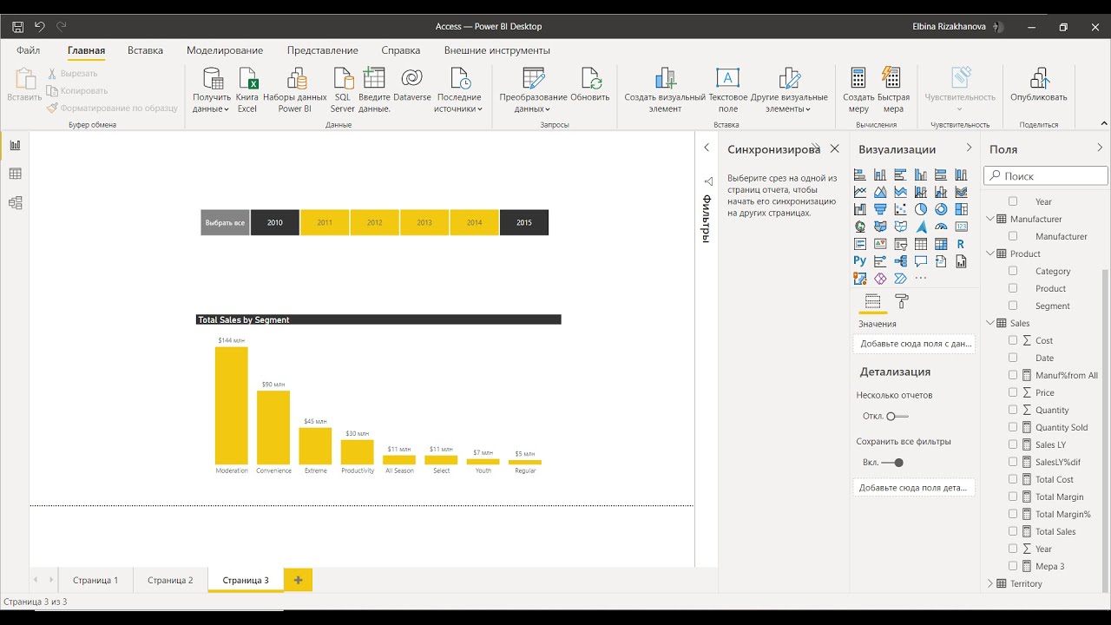1111x625 pixels.
Task: Switch to the Моделирование ribbon tab
Action: (225, 50)
